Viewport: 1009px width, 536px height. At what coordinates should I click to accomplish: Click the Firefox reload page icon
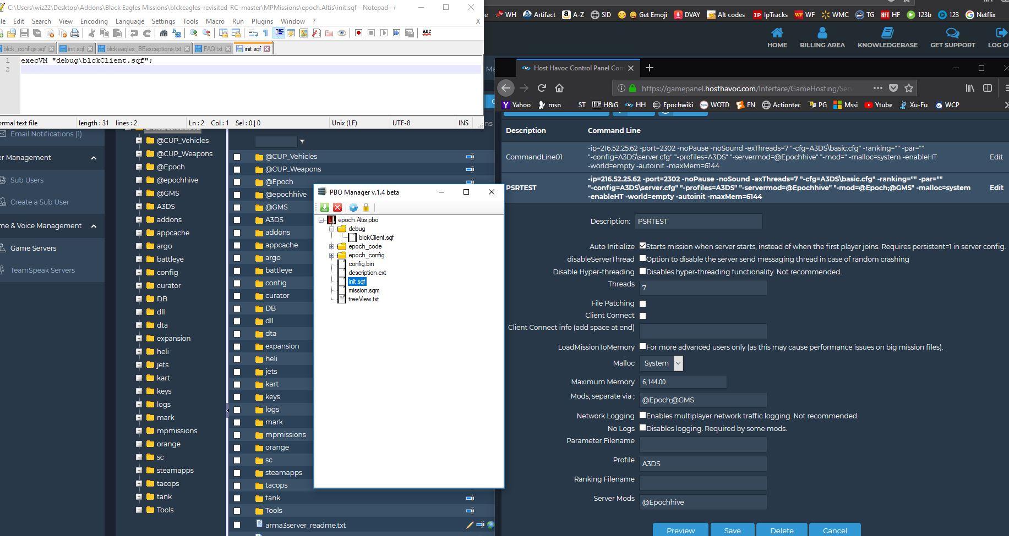pos(542,88)
